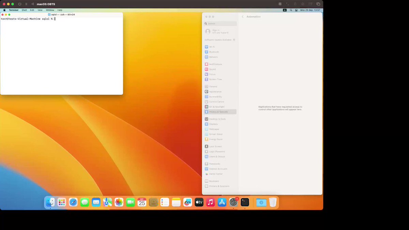Open the Shell menu in the menu bar
Screen dimensions: 409x230
tap(24, 10)
